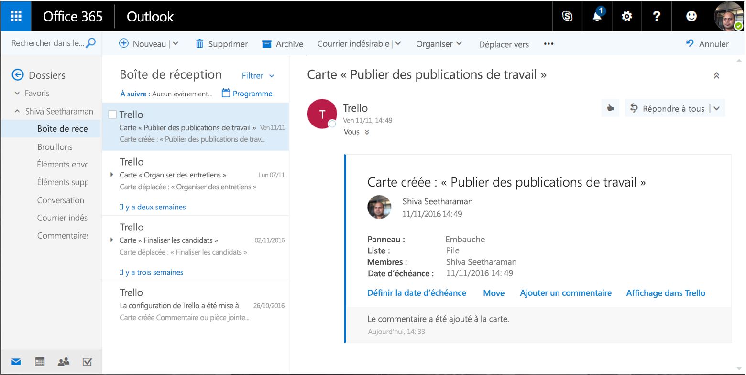Expand the Favoris section
The width and height of the screenshot is (746, 375).
17,93
